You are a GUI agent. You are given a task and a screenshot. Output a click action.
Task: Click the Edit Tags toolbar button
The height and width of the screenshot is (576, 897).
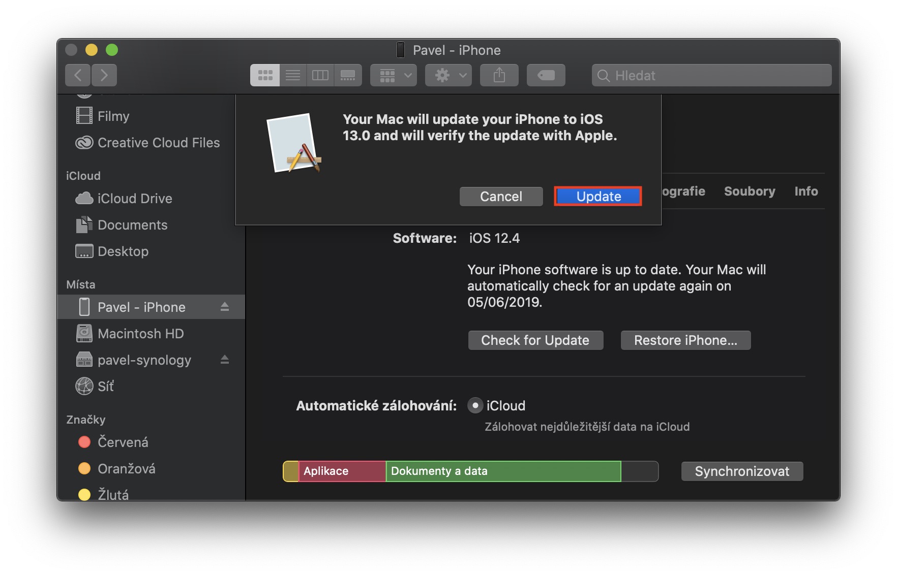[x=546, y=76]
